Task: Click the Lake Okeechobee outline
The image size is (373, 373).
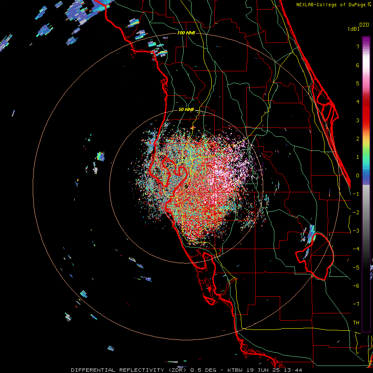Action: point(315,257)
